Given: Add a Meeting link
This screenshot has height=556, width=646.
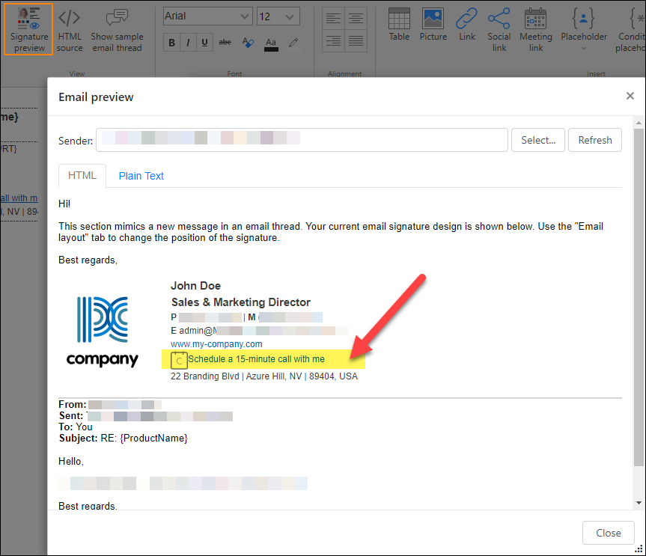Looking at the screenshot, I should (535, 28).
